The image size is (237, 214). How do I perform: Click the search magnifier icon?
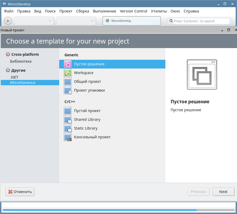pos(171,21)
